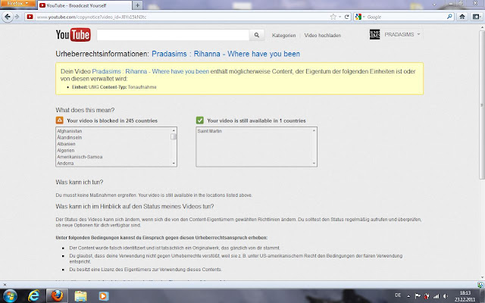Click the network signal tray icon
This screenshot has width=485, height=303.
point(436,296)
